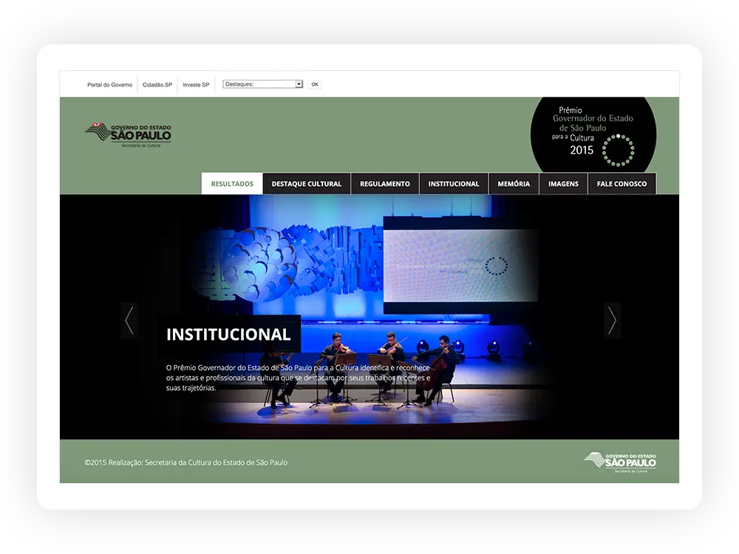Open the INSTITUCIONAL menu item
The image size is (739, 554).
tap(454, 183)
